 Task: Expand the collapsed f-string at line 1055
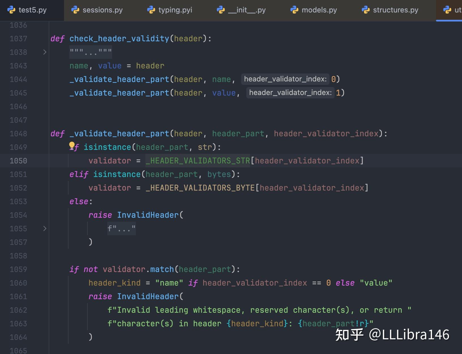tap(44, 228)
